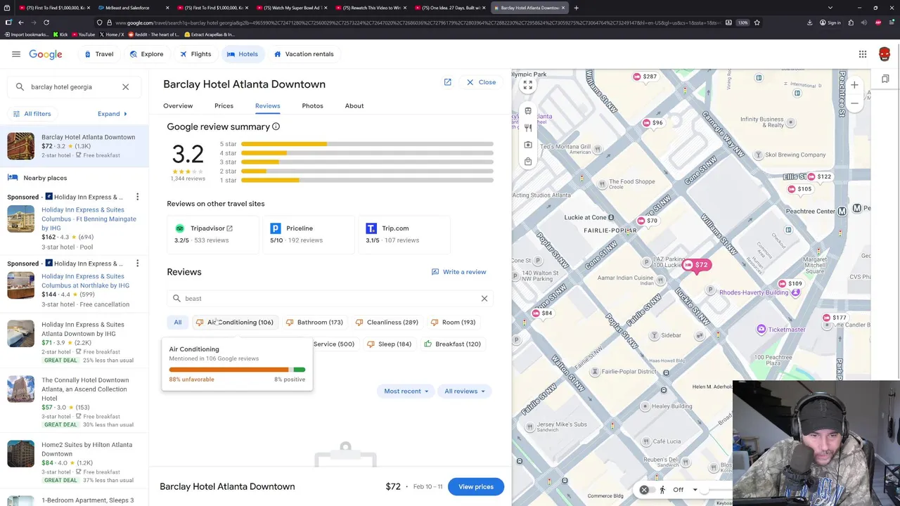
Task: Open hotel page in a new window
Action: point(447,82)
